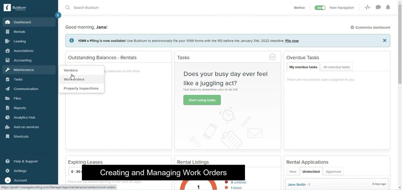Viewport: 402px width, 190px height.
Task: Open the File now link
Action: point(292,41)
